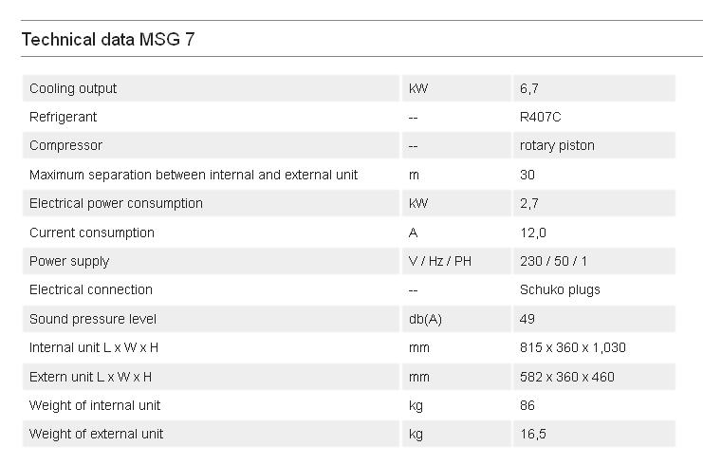This screenshot has height=465, width=703.
Task: Click the db(A) unit cell
Action: (x=425, y=319)
